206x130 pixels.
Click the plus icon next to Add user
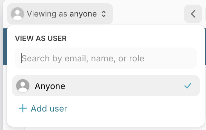(x=23, y=108)
